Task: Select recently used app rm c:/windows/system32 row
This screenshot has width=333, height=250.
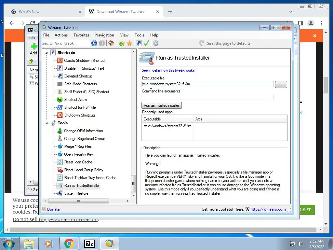Action: pos(214,126)
